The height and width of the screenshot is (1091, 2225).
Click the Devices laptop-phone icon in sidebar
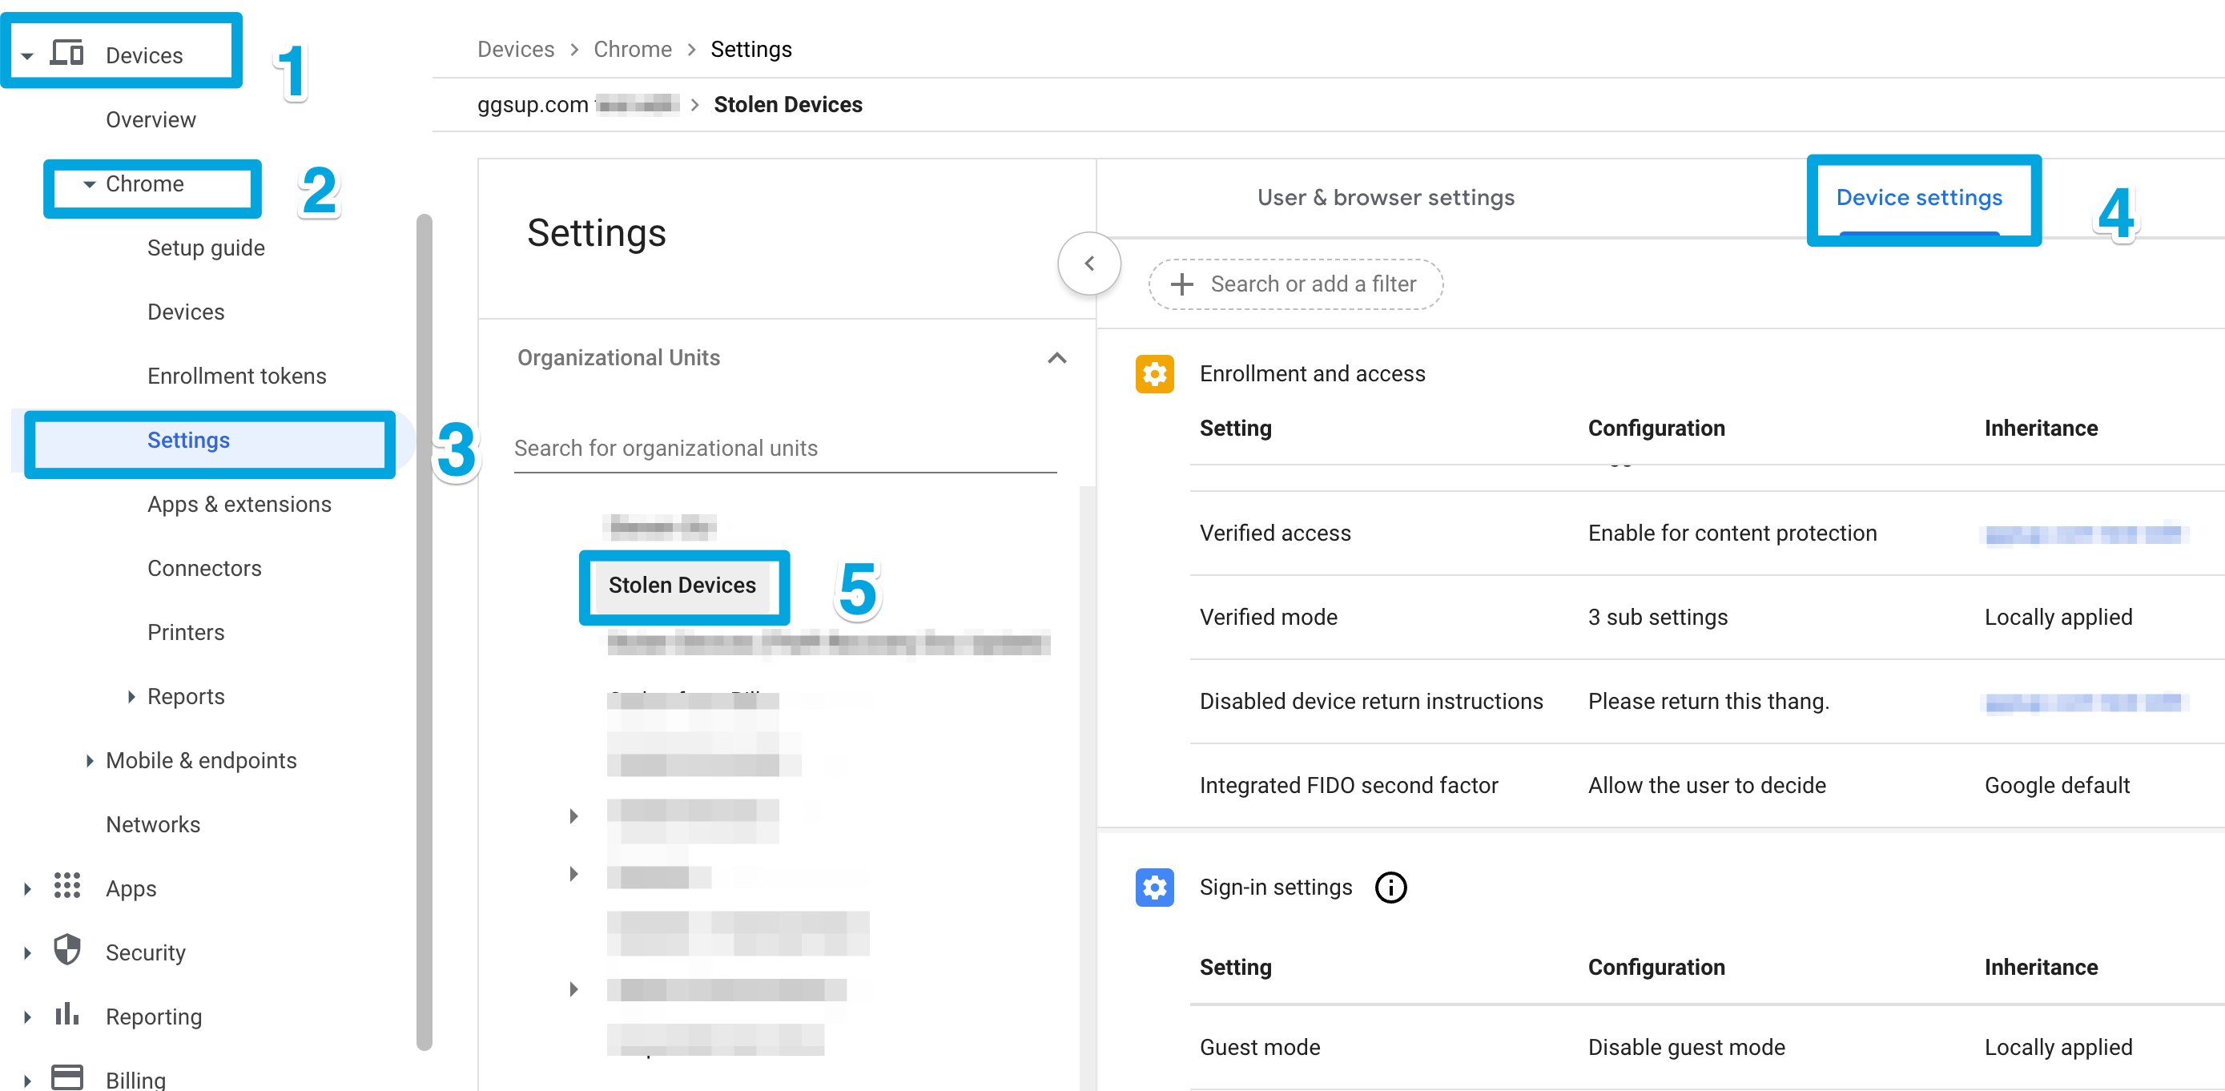pyautogui.click(x=66, y=54)
